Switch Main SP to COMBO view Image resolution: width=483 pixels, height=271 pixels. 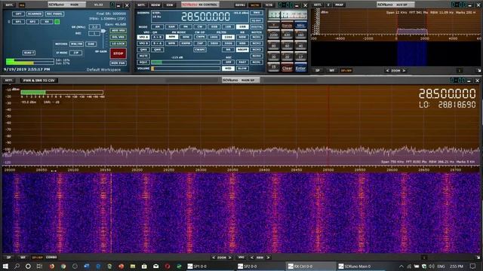coord(51,257)
